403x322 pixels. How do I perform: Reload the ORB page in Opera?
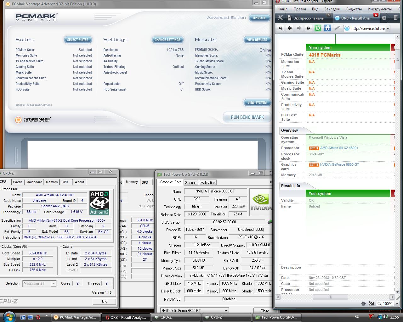pyautogui.click(x=318, y=28)
